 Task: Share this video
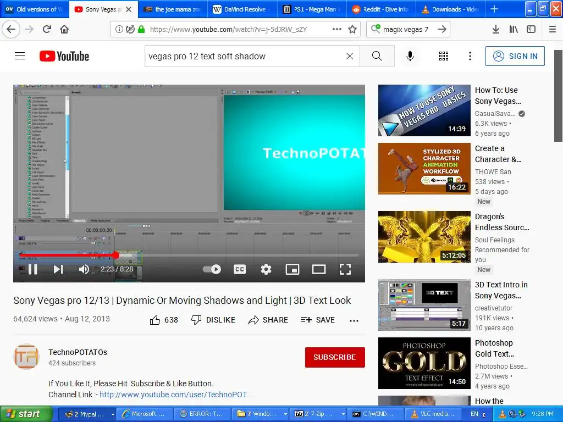tap(268, 320)
